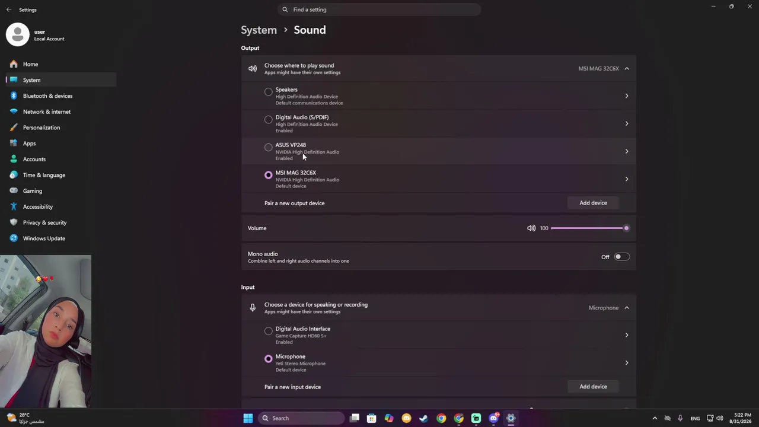
Task: Click 'Choose a device for speaking or recording'
Action: click(316, 305)
